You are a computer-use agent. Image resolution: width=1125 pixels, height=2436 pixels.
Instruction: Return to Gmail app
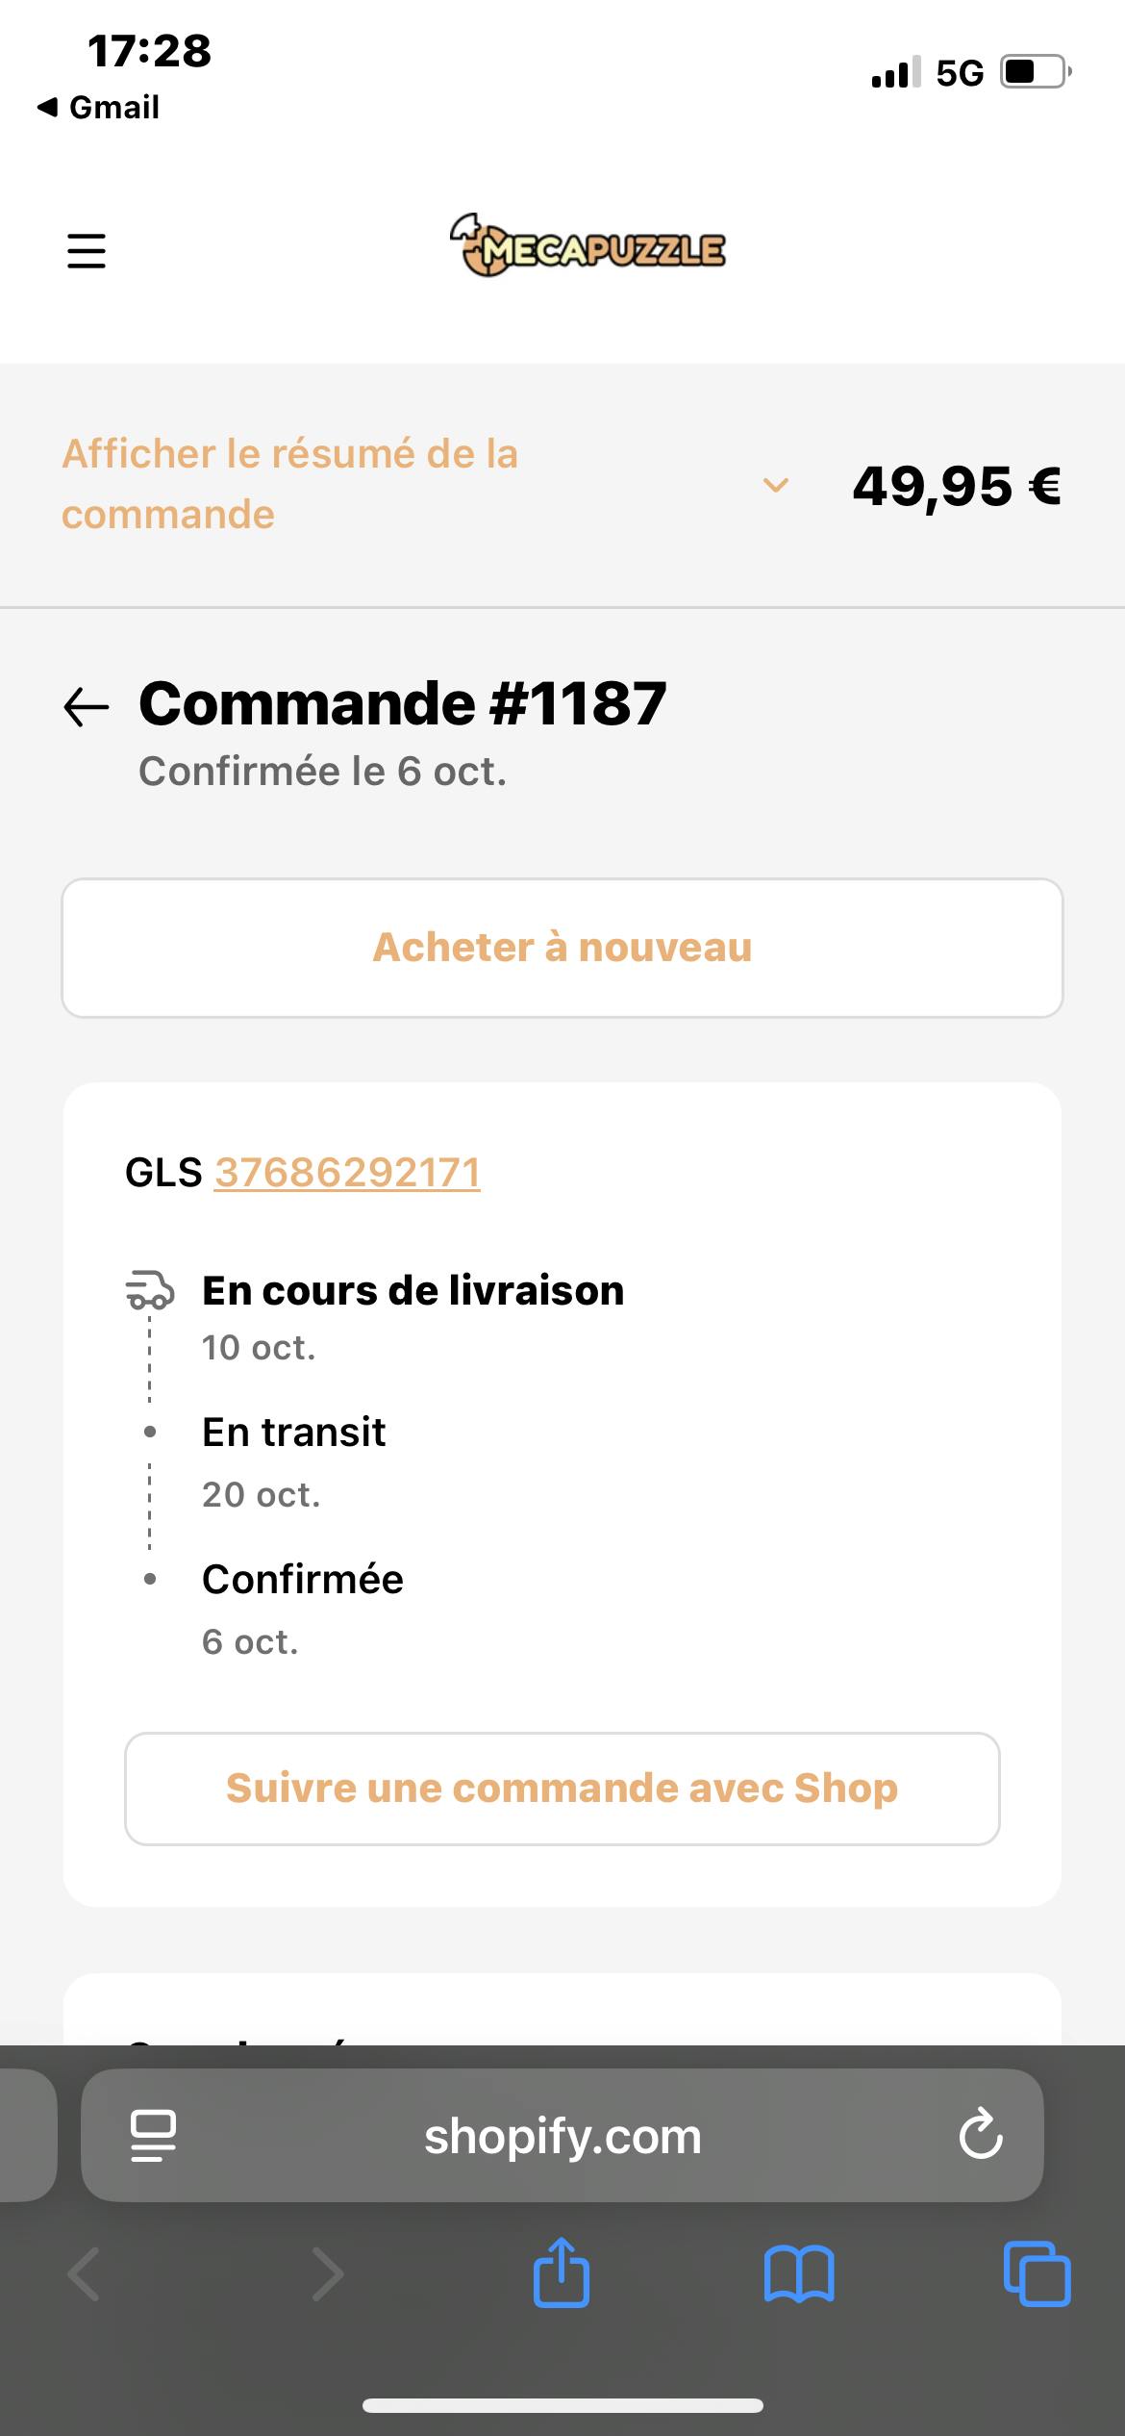(x=99, y=107)
